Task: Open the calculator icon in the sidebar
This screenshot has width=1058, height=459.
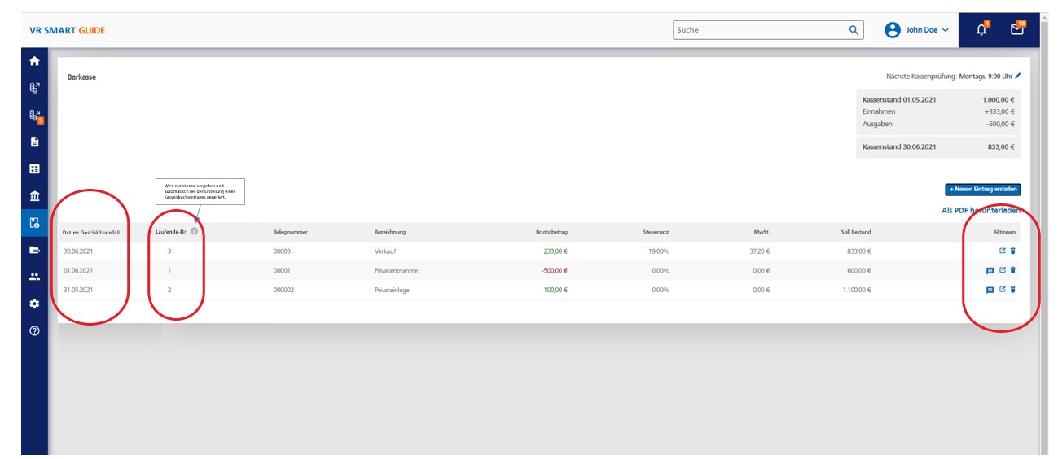Action: (34, 169)
